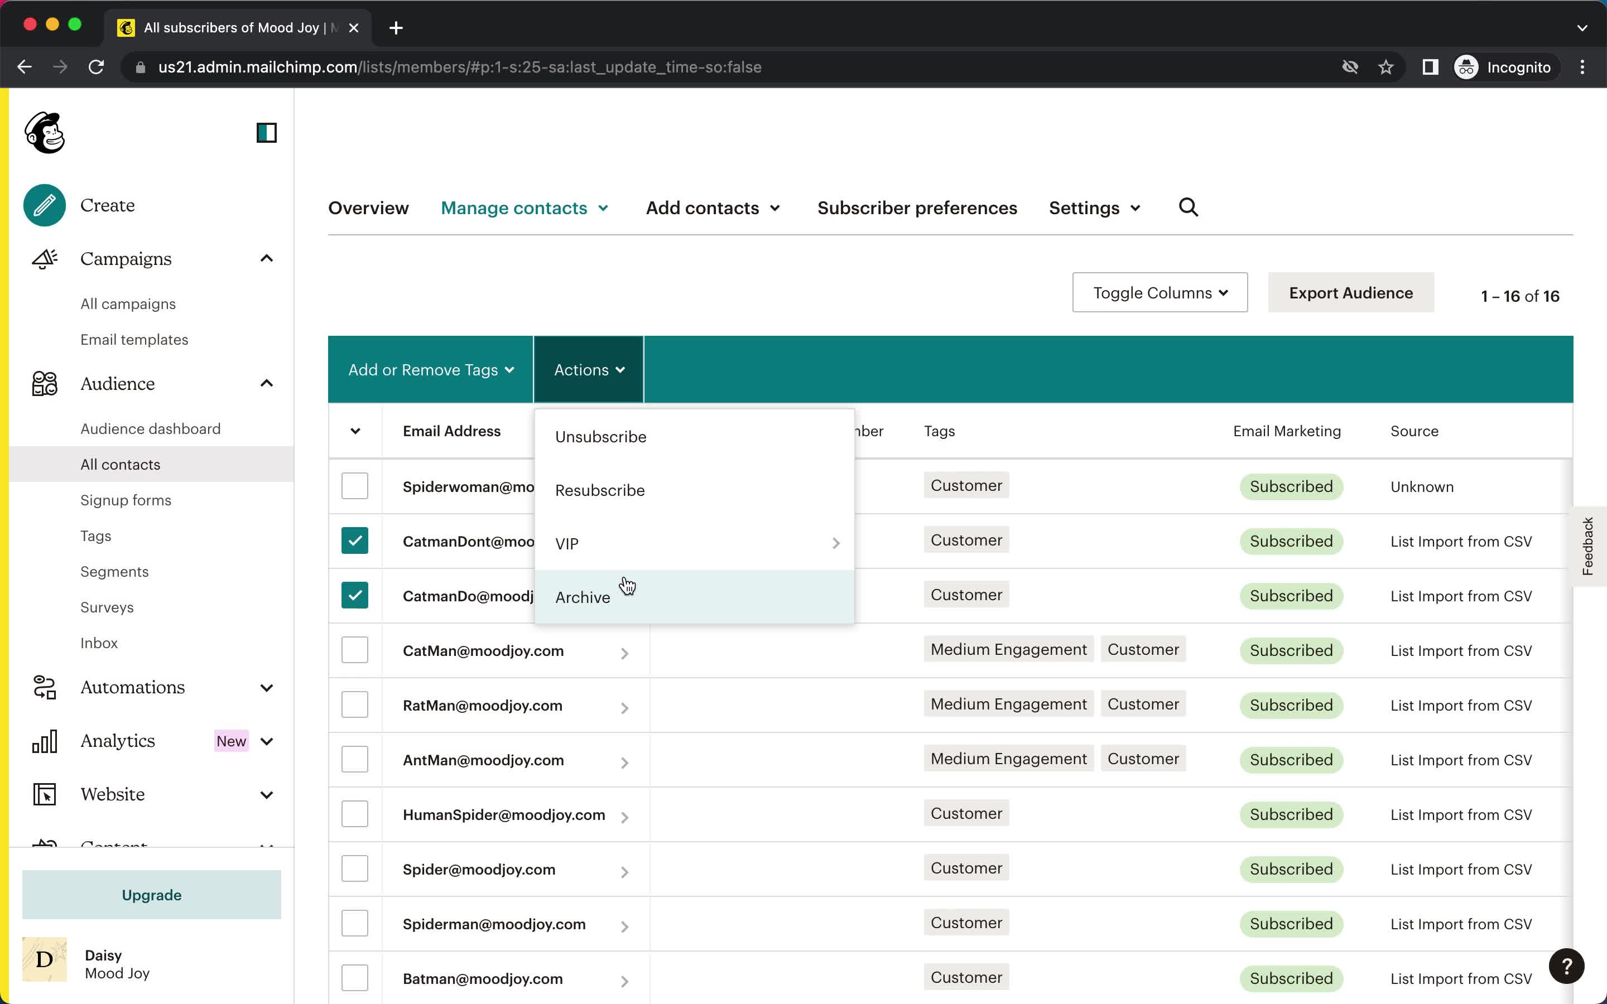Click the Create button icon

coord(45,204)
